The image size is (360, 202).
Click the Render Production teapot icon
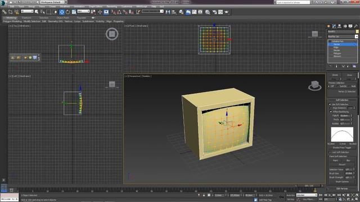(227, 12)
